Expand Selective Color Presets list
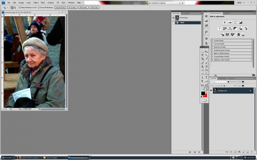257x160 pixels. [x=212, y=60]
